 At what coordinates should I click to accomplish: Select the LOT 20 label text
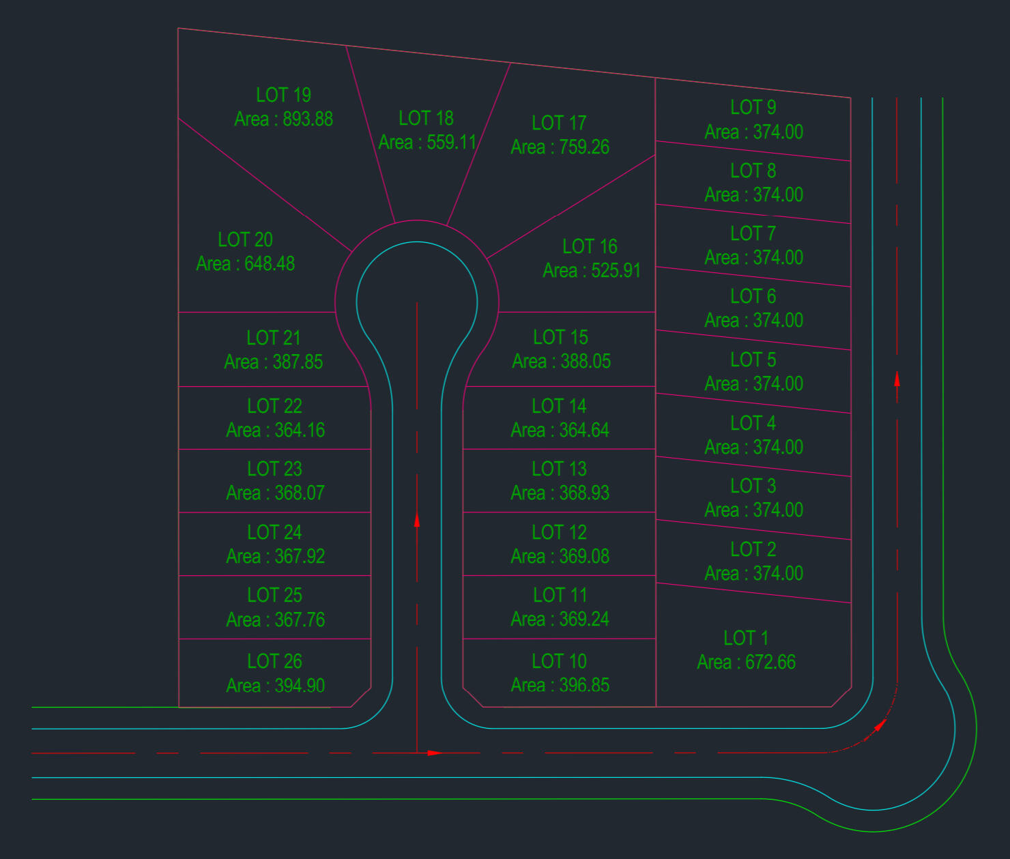click(x=245, y=239)
